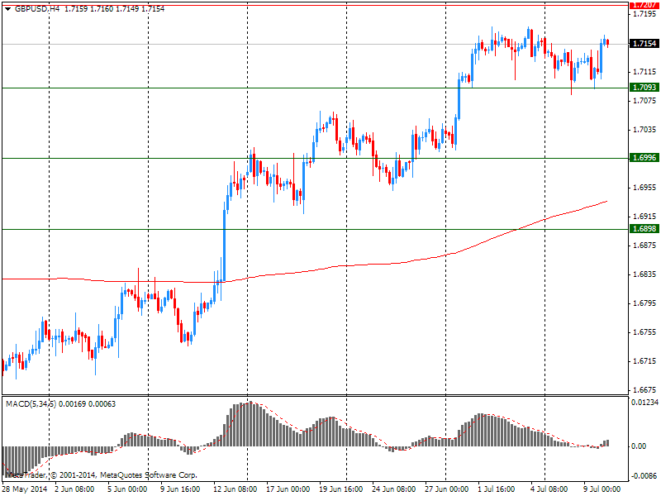Select the green 1.7093 level label

(644, 88)
